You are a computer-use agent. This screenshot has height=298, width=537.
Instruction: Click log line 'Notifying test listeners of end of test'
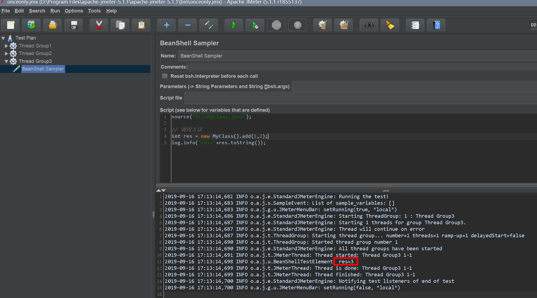click(x=309, y=281)
